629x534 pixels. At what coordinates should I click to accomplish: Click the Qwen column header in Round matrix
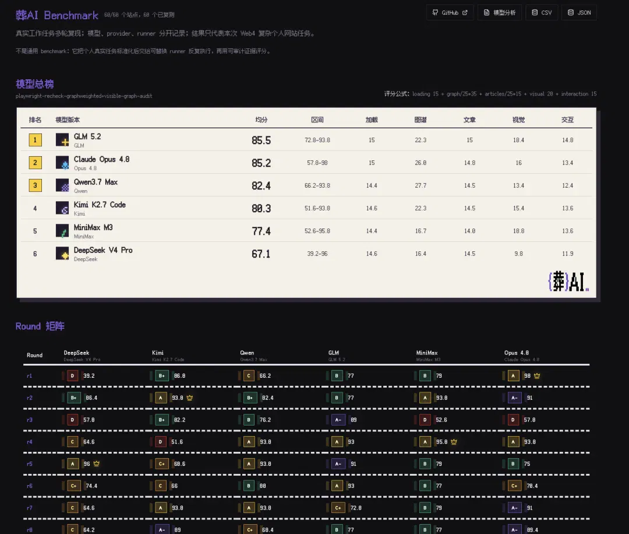(x=247, y=353)
